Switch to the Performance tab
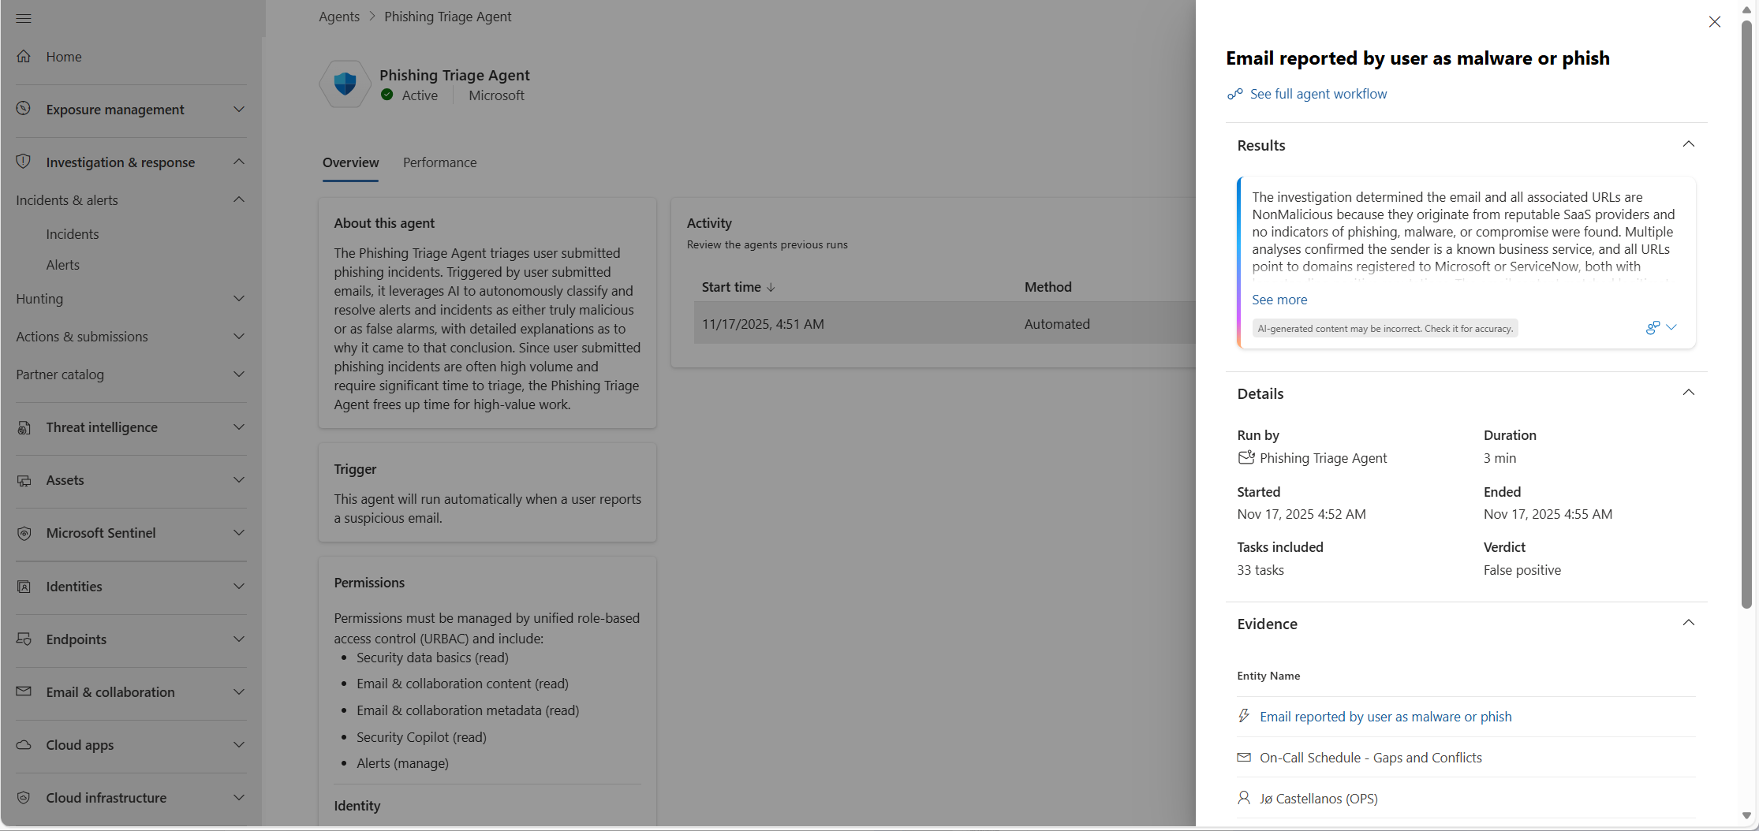Image resolution: width=1759 pixels, height=831 pixels. pos(440,162)
